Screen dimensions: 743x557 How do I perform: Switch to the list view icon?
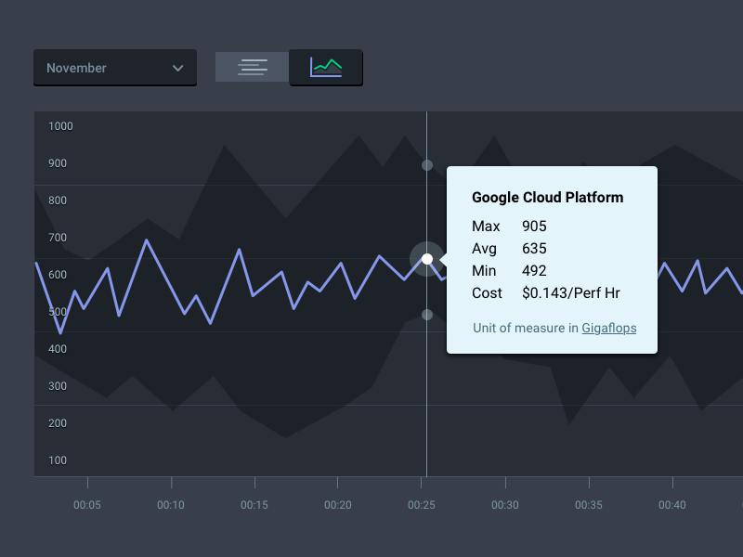pos(252,67)
